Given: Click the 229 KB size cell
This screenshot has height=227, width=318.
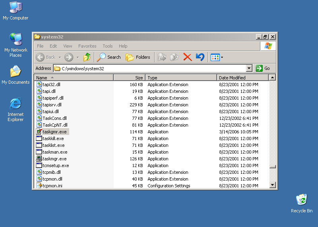Looking at the screenshot, I should (x=136, y=105).
